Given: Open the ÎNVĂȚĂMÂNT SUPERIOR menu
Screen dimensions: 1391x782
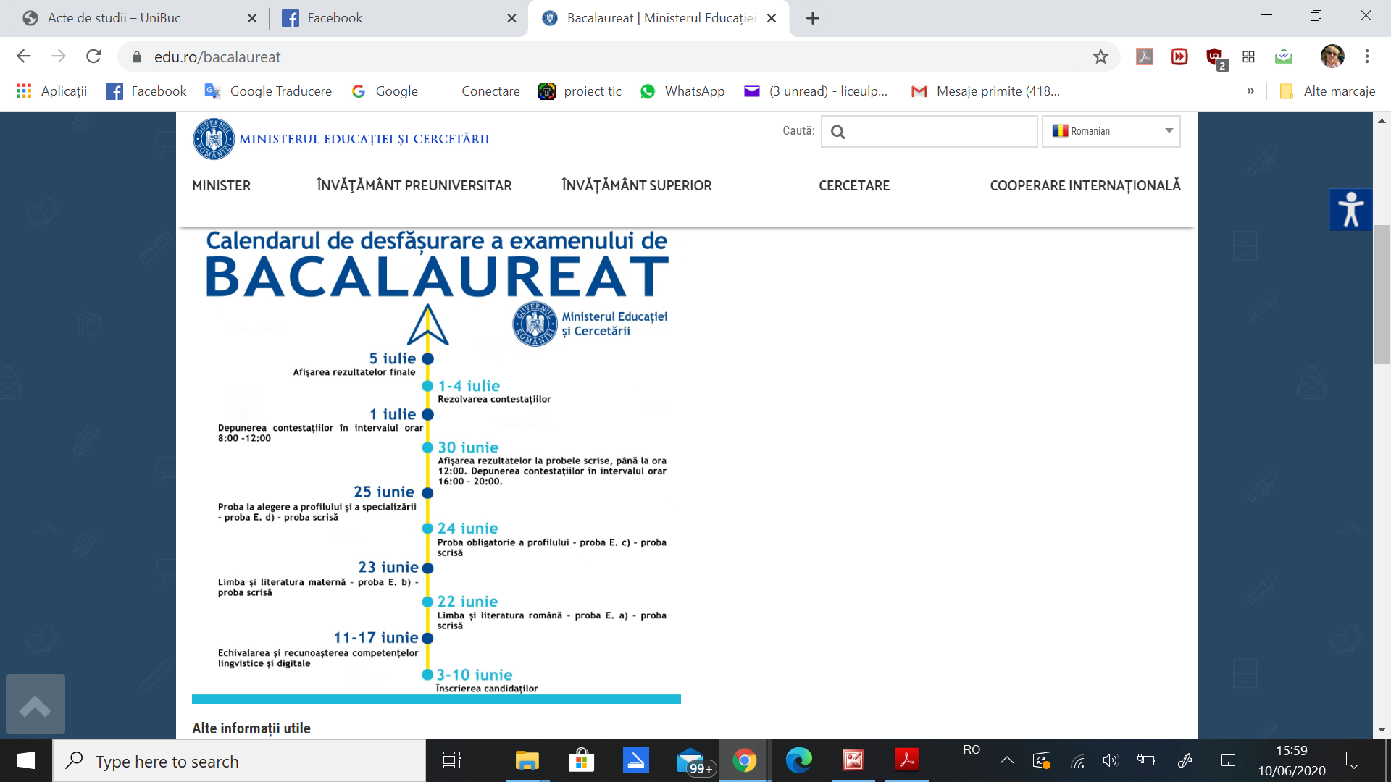Looking at the screenshot, I should (x=637, y=185).
